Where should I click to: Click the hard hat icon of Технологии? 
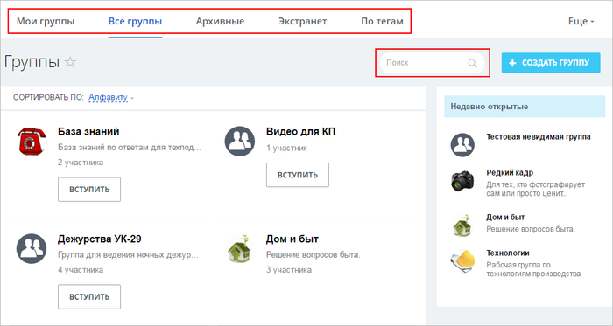coord(462,260)
